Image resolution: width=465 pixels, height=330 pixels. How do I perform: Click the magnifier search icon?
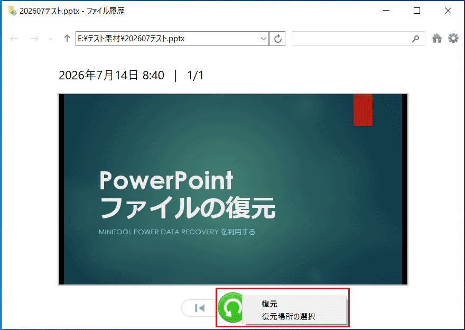[x=416, y=39]
